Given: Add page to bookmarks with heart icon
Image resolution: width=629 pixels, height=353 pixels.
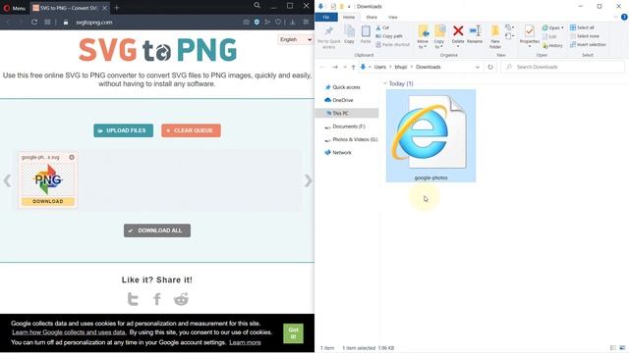Looking at the screenshot, I should [x=278, y=22].
